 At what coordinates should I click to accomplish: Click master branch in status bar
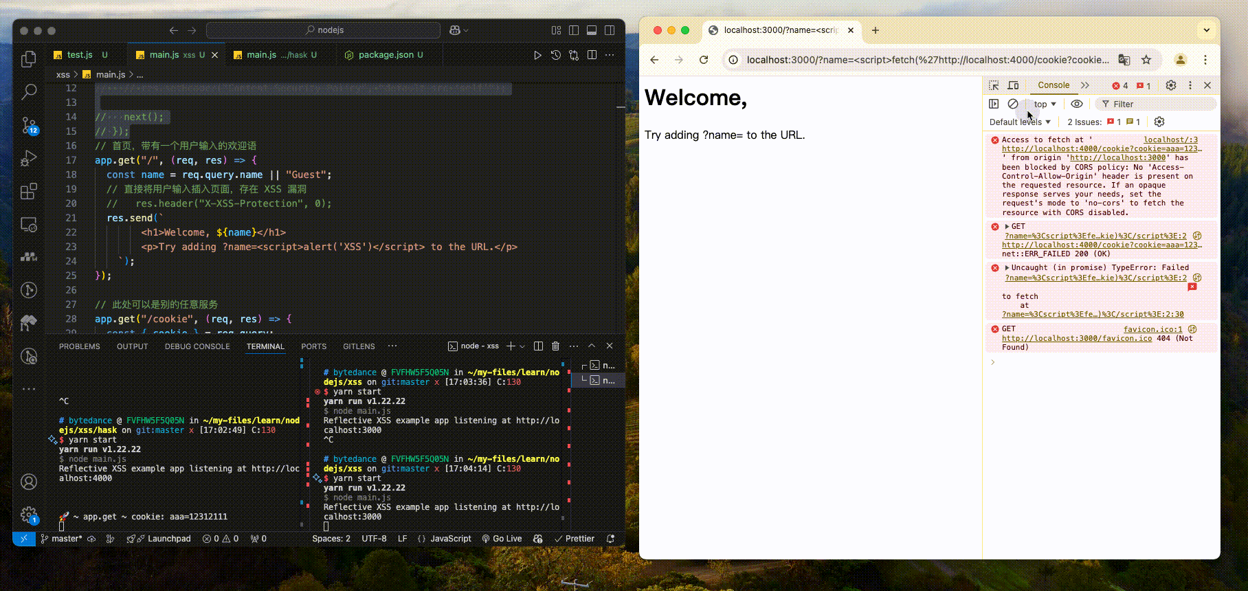[61, 539]
